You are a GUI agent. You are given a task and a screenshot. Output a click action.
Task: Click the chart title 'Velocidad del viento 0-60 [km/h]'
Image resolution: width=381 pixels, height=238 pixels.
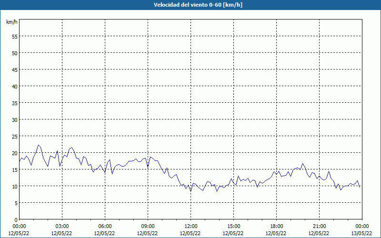(x=198, y=5)
